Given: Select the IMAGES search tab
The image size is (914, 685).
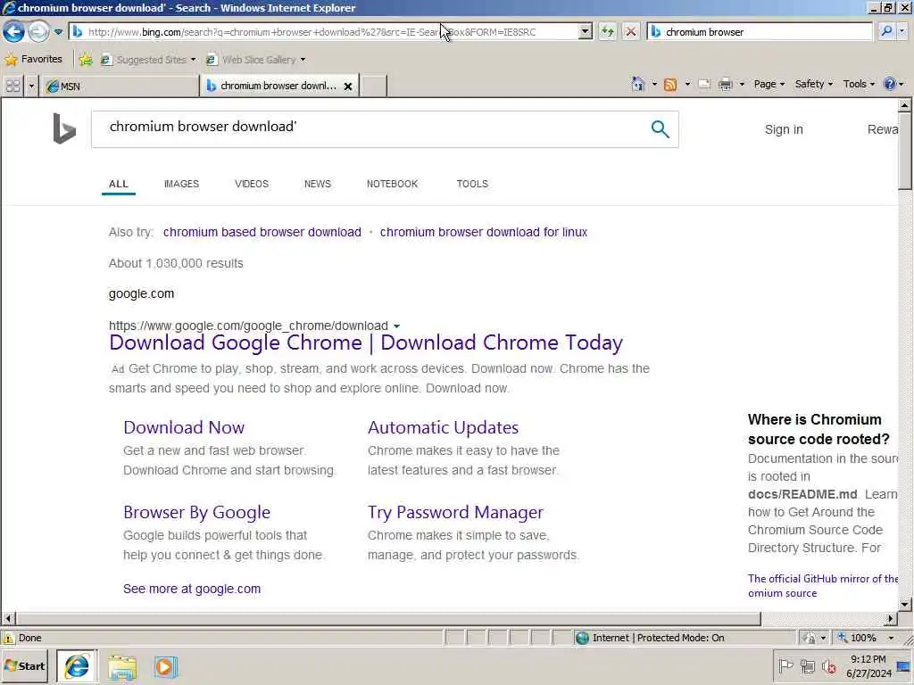Looking at the screenshot, I should coord(181,184).
